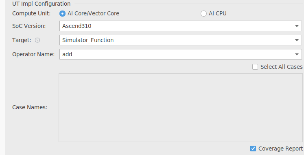304x155 pixels.
Task: Click the Operator Name label
Action: pos(33,54)
